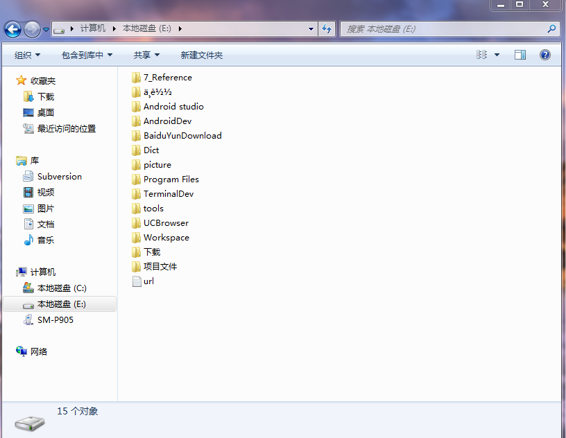Open recent pages dropdown next to Forward

(x=46, y=30)
